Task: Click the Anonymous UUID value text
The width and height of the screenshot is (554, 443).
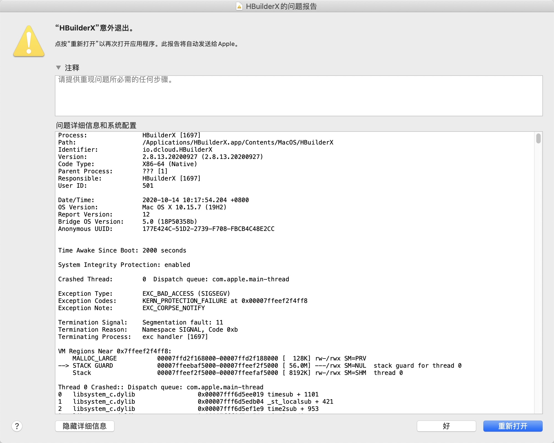Action: pos(208,229)
